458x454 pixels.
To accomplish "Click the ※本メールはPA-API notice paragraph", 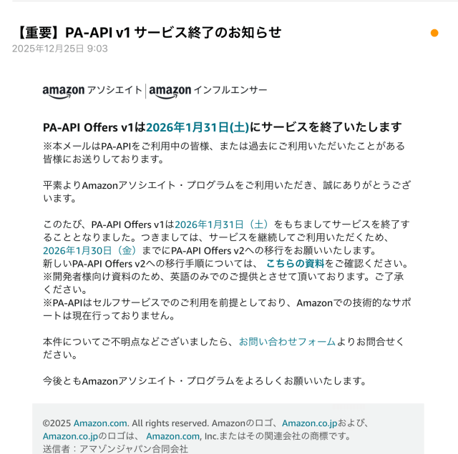I will click(x=224, y=152).
